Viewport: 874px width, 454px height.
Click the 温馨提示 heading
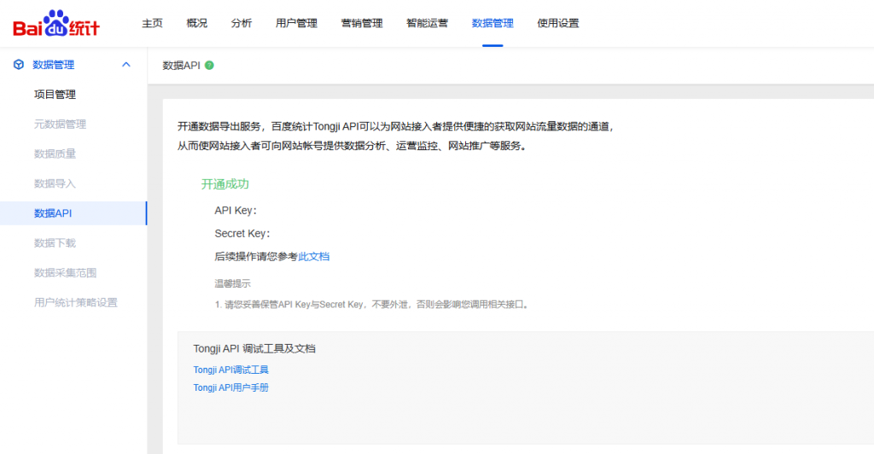click(x=232, y=283)
